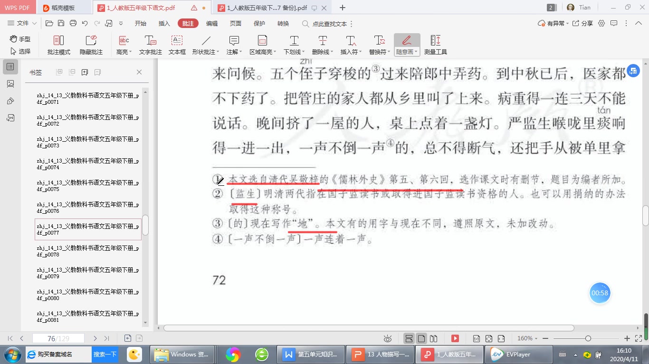Image resolution: width=649 pixels, height=364 pixels.
Task: Select the 注解 note tool icon
Action: [x=234, y=40]
